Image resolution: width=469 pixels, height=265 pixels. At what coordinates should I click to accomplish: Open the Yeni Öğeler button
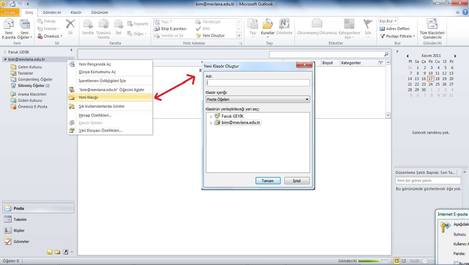coord(25,29)
